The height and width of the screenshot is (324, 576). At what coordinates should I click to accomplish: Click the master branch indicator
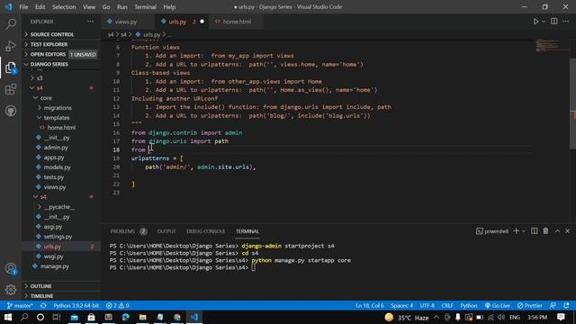point(20,306)
